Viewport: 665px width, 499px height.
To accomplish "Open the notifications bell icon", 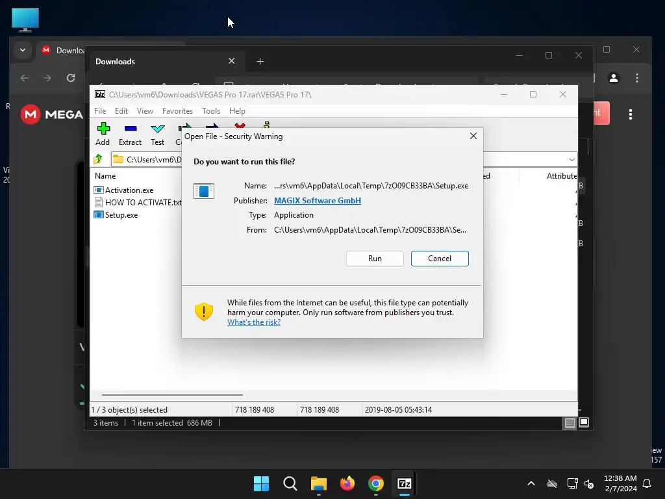I will [x=647, y=483].
